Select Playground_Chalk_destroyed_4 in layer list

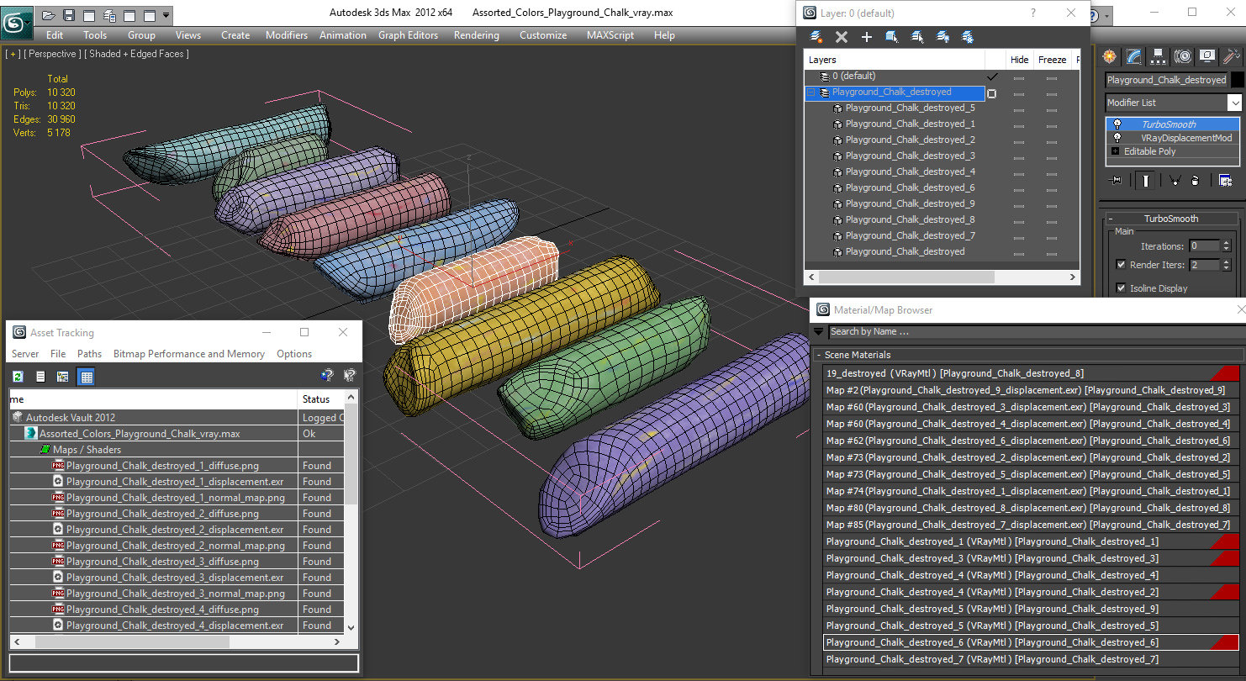[x=910, y=172]
